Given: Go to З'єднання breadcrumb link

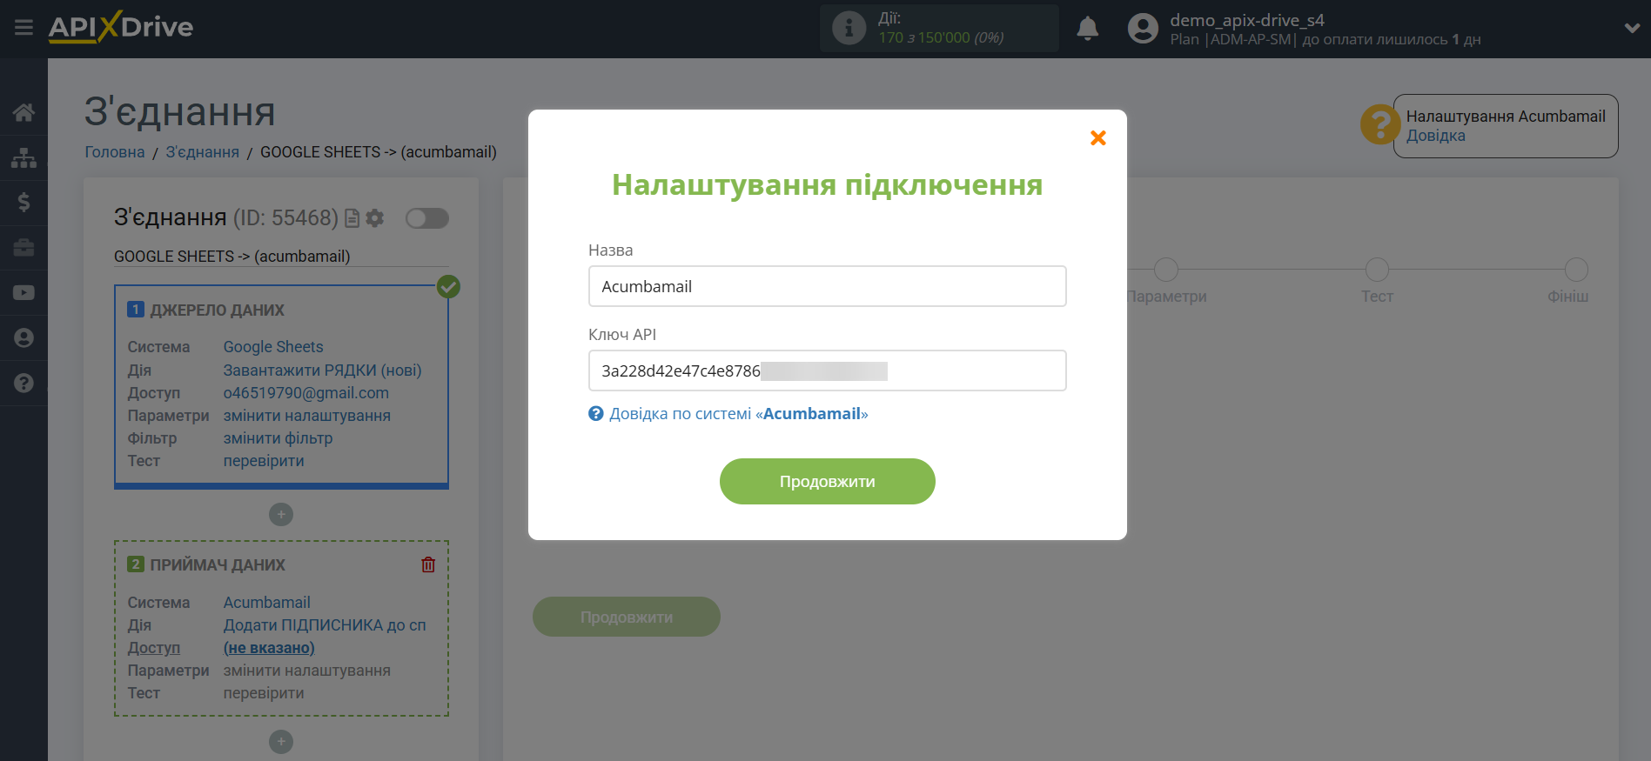Looking at the screenshot, I should pos(202,152).
